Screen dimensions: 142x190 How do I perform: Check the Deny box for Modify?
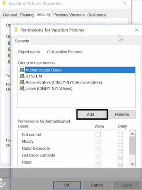[x=120, y=142]
